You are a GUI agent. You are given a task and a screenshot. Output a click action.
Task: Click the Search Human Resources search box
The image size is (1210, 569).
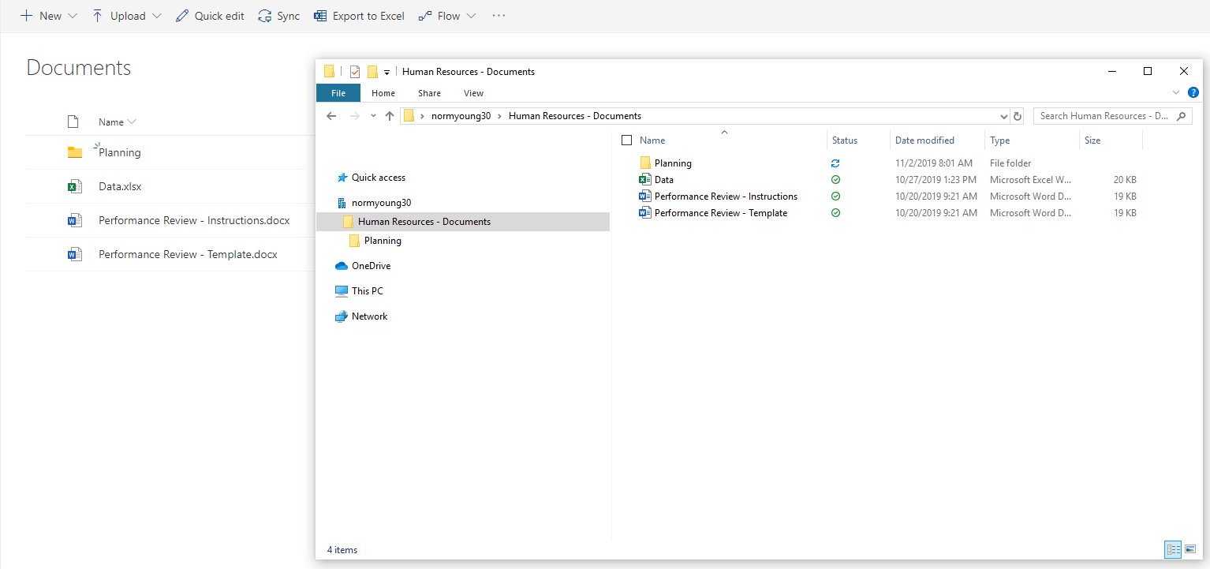pyautogui.click(x=1104, y=116)
